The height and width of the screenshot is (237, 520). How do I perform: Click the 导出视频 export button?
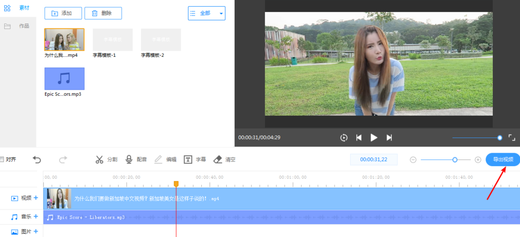(503, 159)
